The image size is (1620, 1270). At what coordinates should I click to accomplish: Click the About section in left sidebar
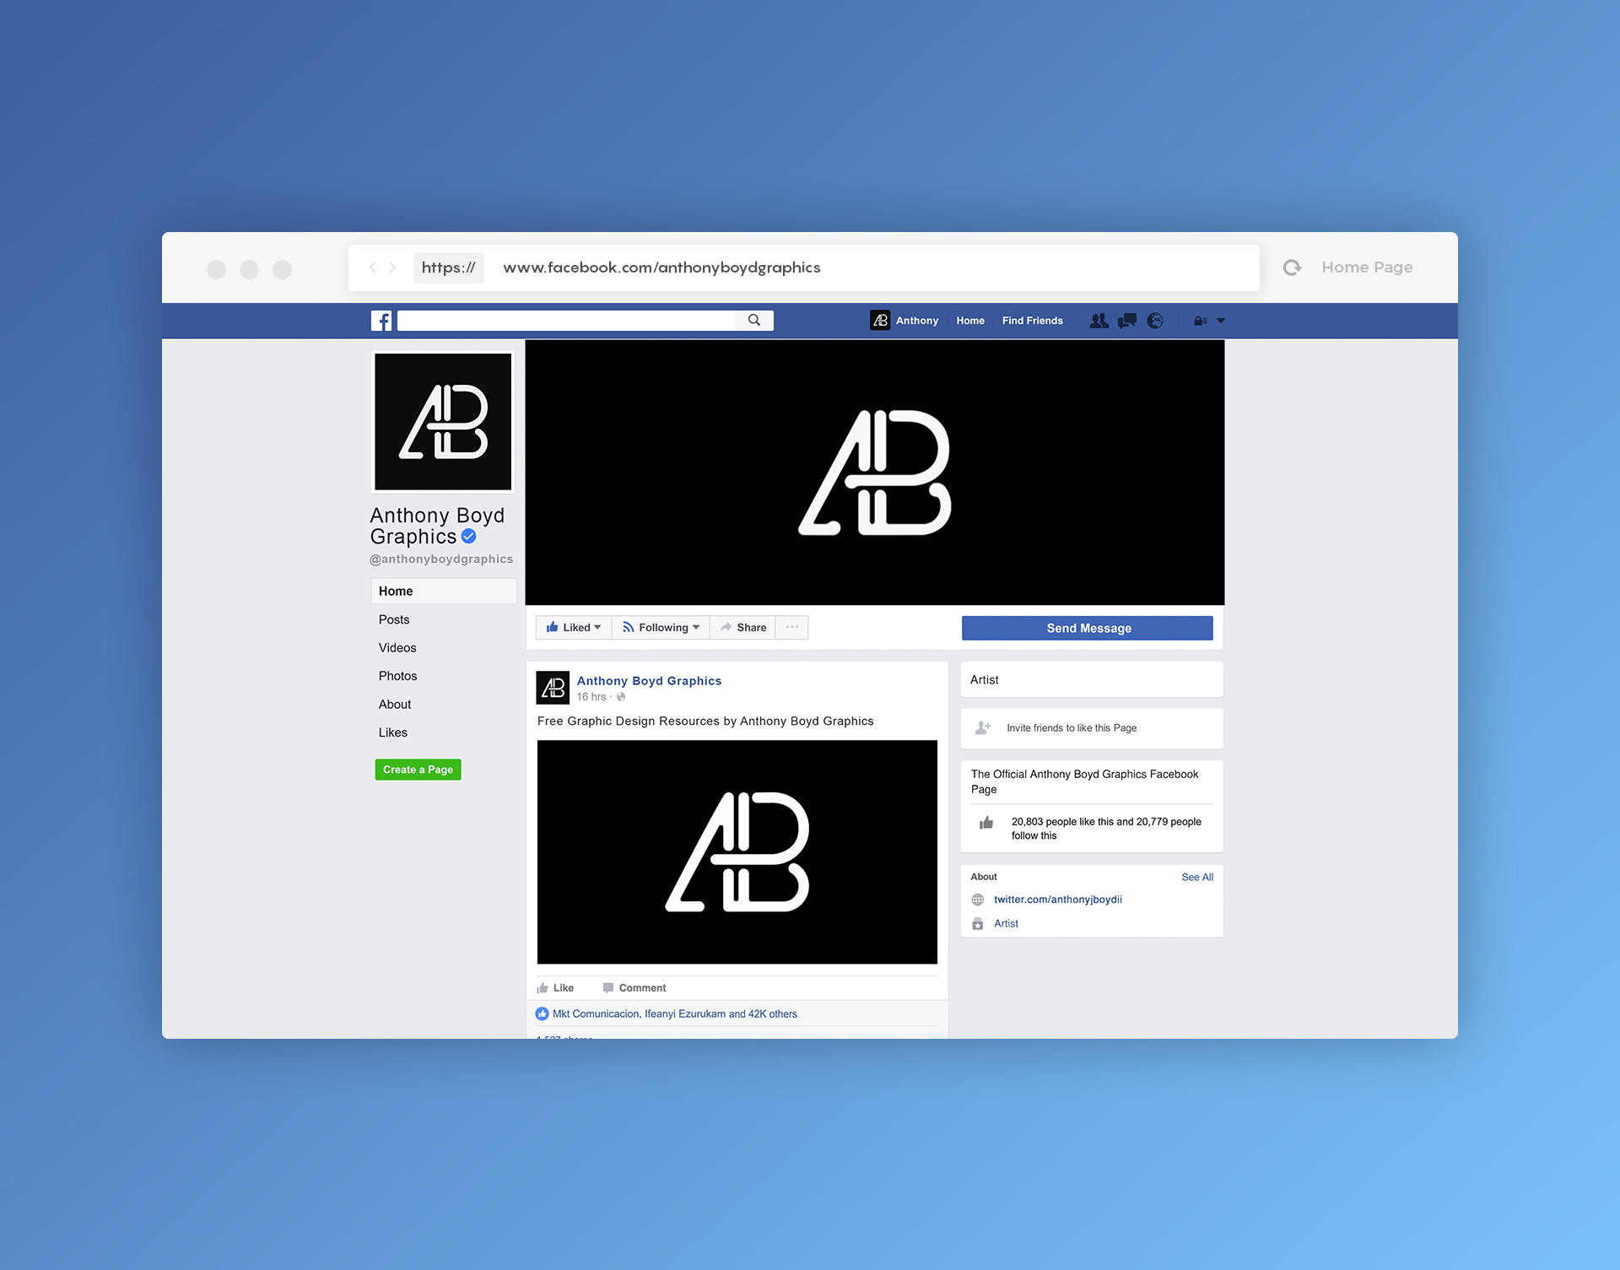(396, 705)
